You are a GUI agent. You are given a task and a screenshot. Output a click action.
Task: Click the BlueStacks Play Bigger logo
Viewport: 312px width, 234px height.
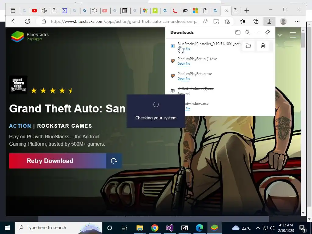tap(30, 37)
